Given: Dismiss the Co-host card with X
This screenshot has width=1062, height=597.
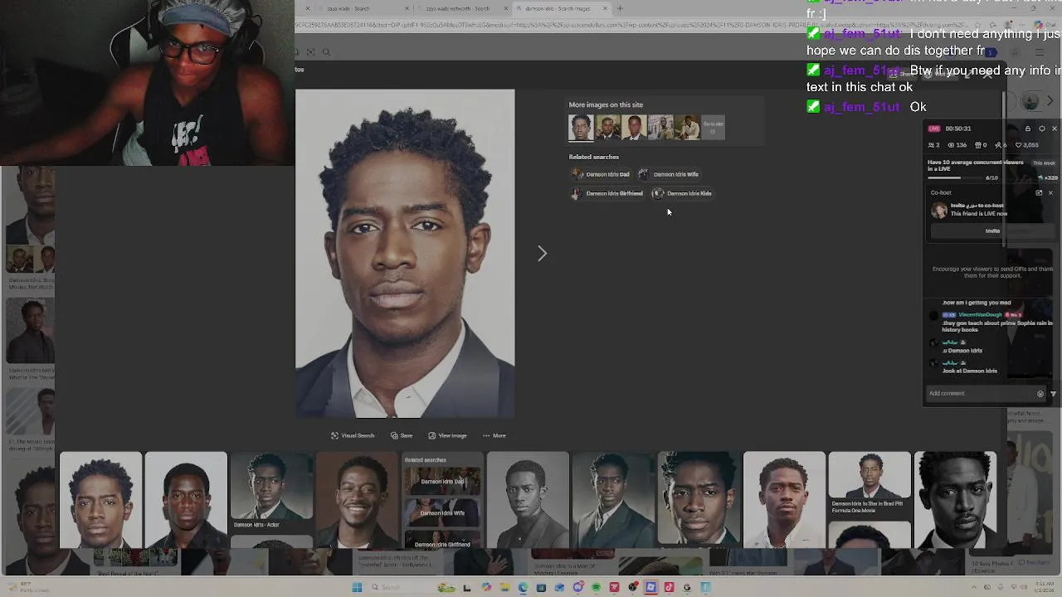Looking at the screenshot, I should coord(1050,192).
